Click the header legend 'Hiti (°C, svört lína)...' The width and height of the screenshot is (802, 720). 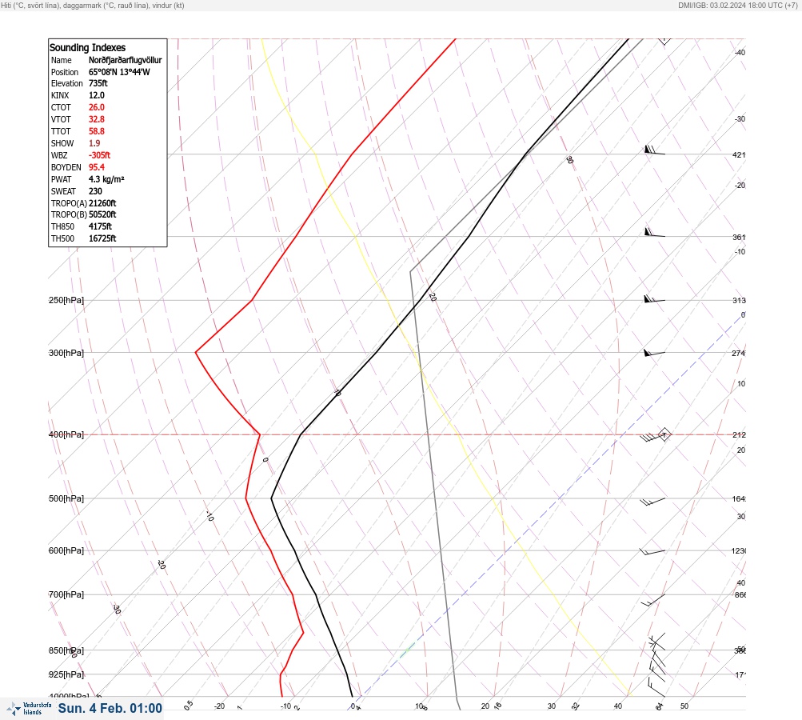(93, 6)
